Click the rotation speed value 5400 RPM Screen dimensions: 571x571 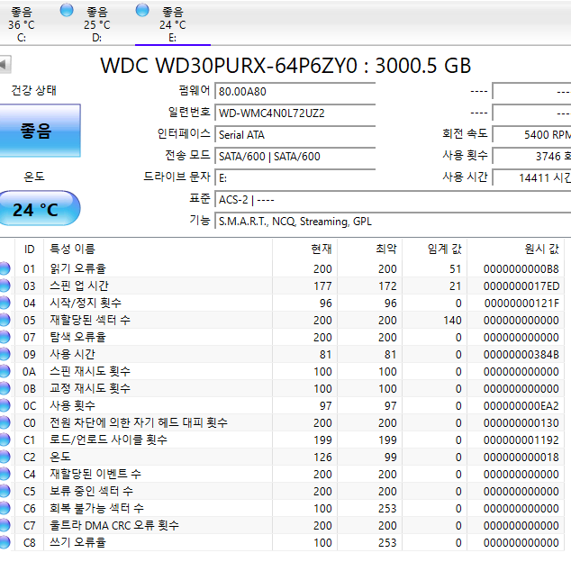click(x=531, y=134)
